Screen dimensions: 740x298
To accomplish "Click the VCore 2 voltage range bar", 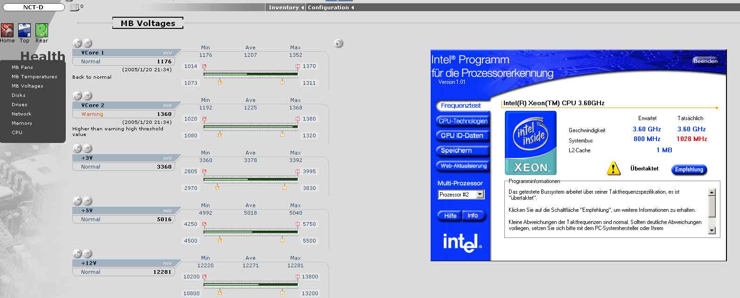I will click(251, 127).
